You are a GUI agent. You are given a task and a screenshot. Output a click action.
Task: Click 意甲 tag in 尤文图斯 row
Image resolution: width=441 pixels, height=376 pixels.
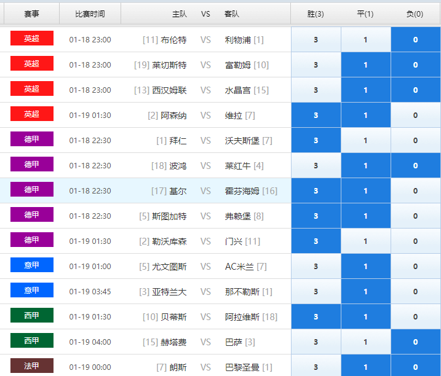tap(32, 265)
